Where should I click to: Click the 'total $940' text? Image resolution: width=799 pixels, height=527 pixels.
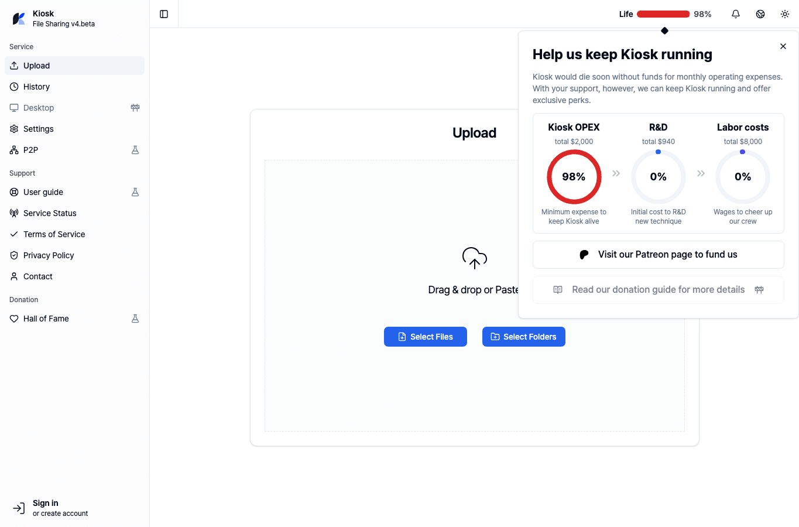(659, 142)
